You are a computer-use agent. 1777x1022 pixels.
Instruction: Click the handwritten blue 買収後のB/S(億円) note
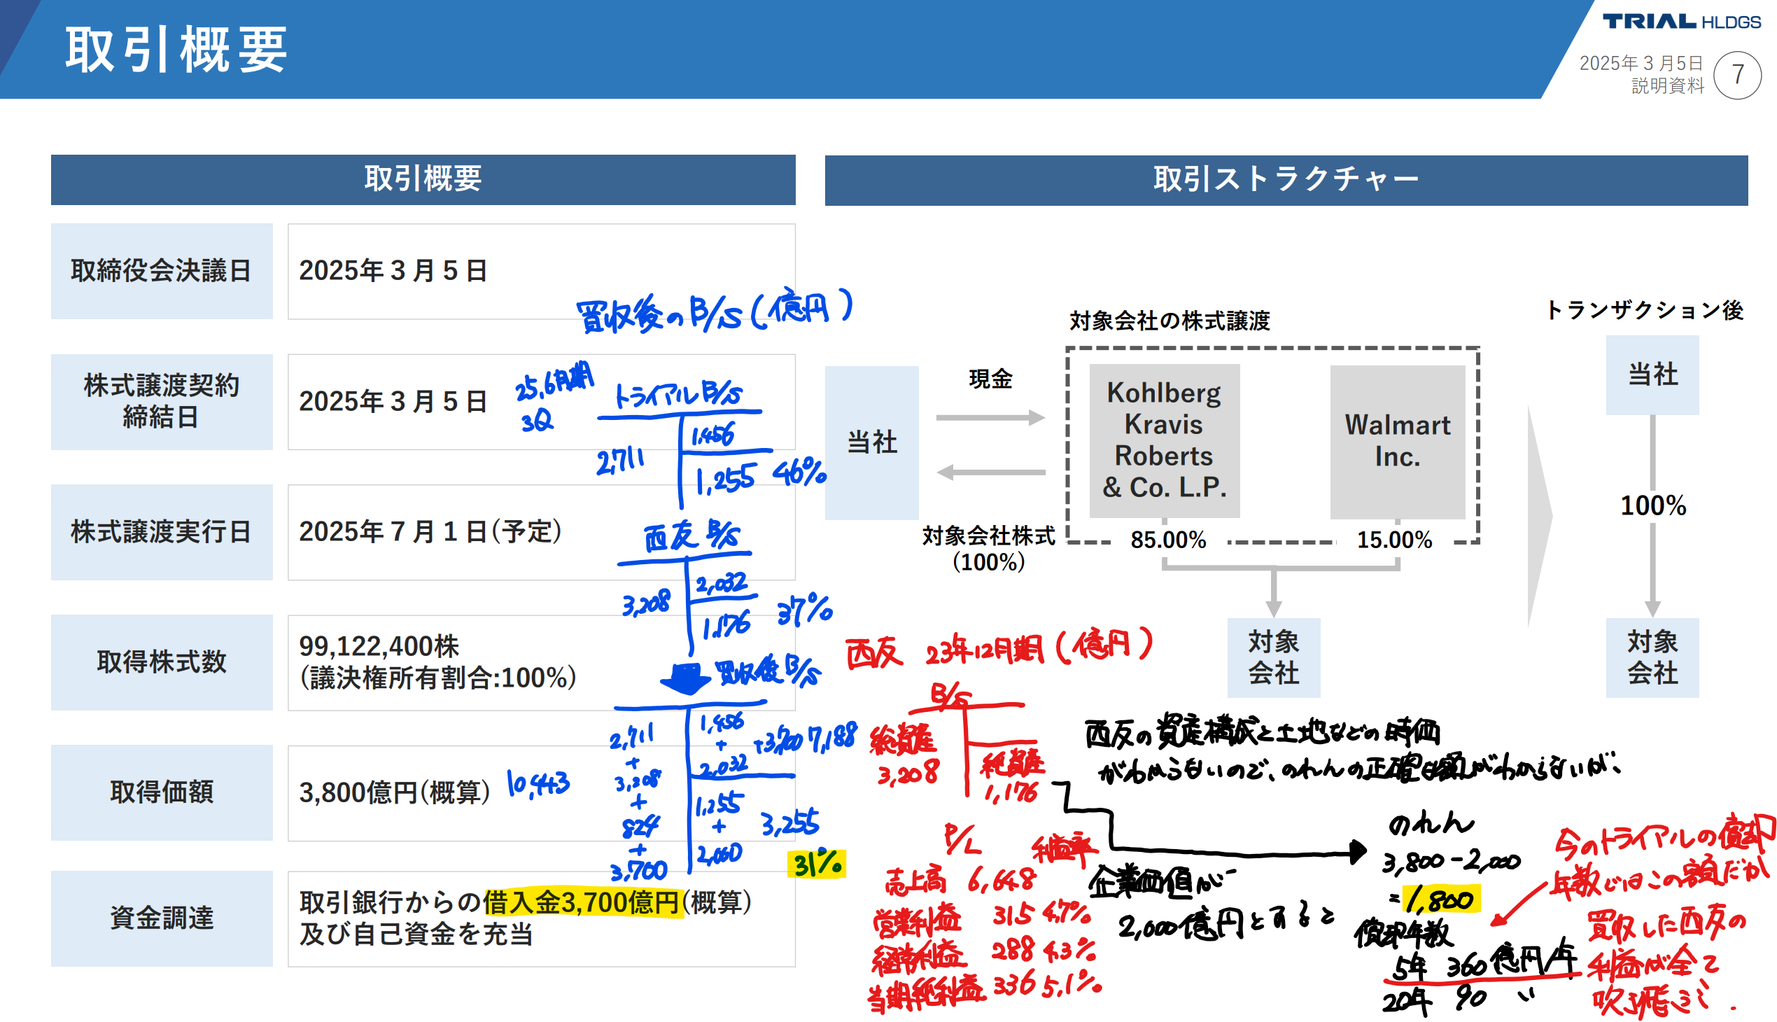pos(715,309)
